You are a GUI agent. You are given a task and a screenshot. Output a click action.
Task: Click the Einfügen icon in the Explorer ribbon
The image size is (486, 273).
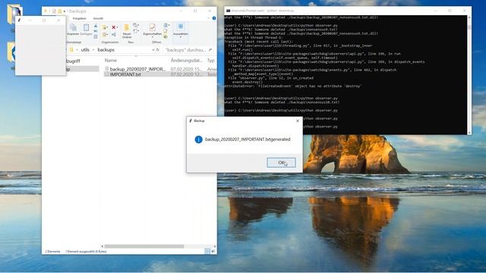tap(86, 27)
